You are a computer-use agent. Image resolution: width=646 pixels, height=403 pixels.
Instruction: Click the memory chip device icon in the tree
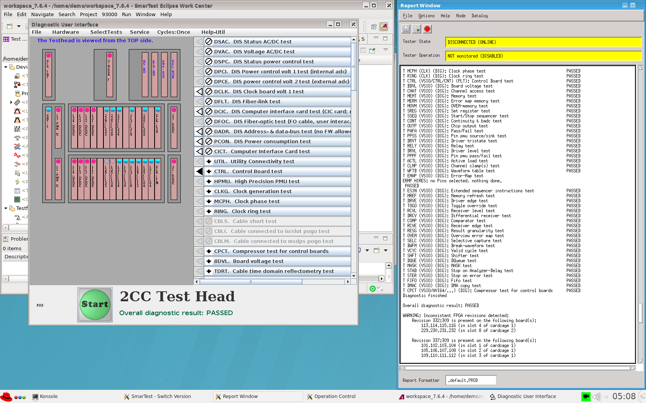(17, 102)
